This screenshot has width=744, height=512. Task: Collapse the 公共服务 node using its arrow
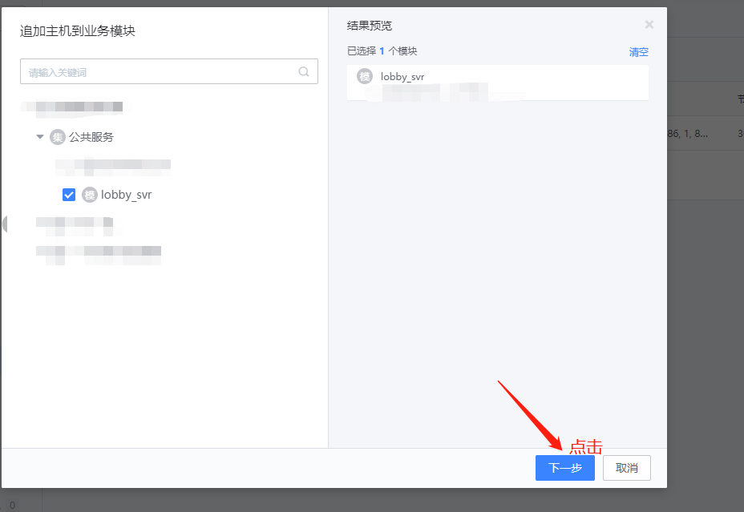[39, 137]
